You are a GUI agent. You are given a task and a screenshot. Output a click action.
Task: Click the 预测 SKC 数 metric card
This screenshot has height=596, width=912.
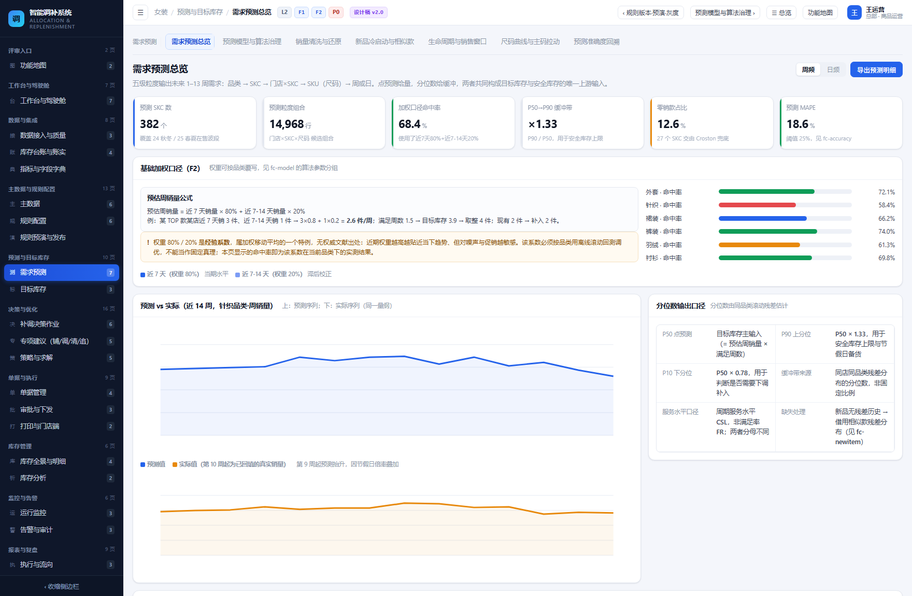coord(195,123)
